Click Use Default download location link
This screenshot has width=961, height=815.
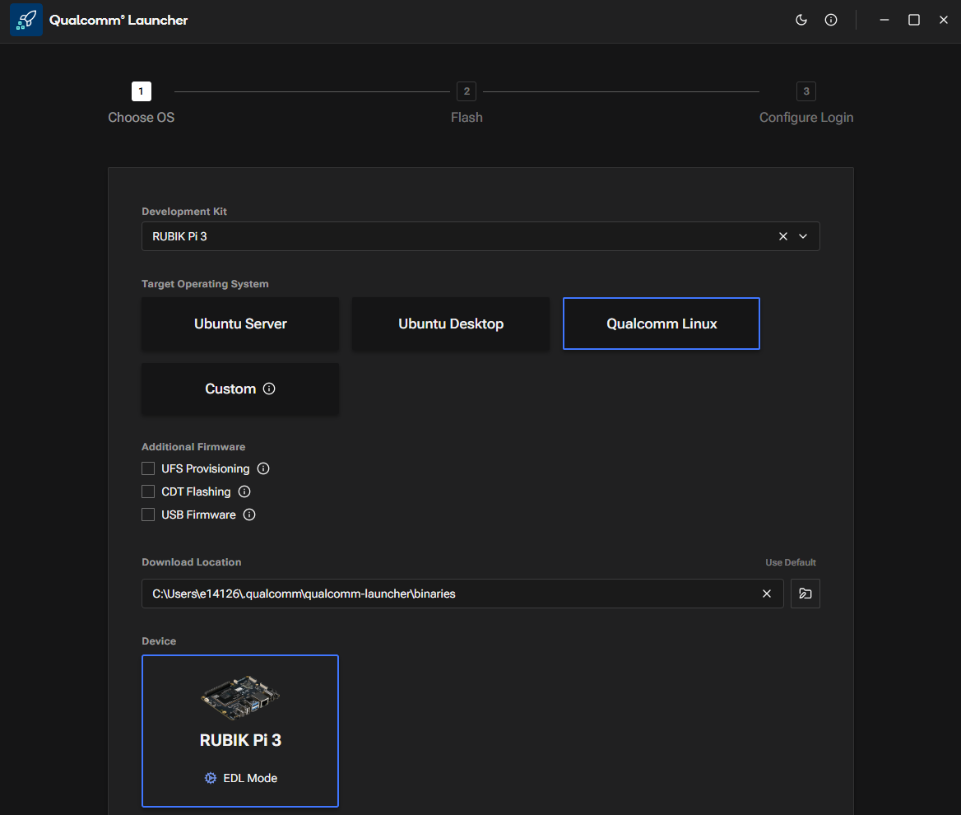[790, 562]
